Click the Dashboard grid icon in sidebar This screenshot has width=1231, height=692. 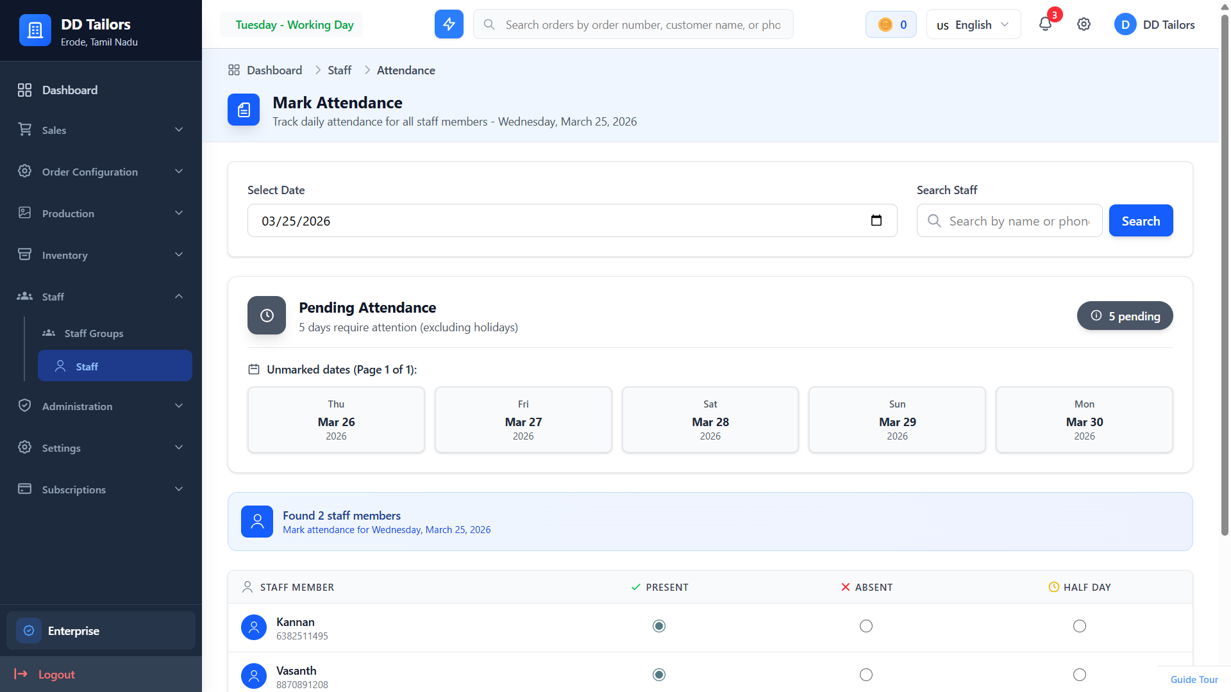tap(24, 90)
